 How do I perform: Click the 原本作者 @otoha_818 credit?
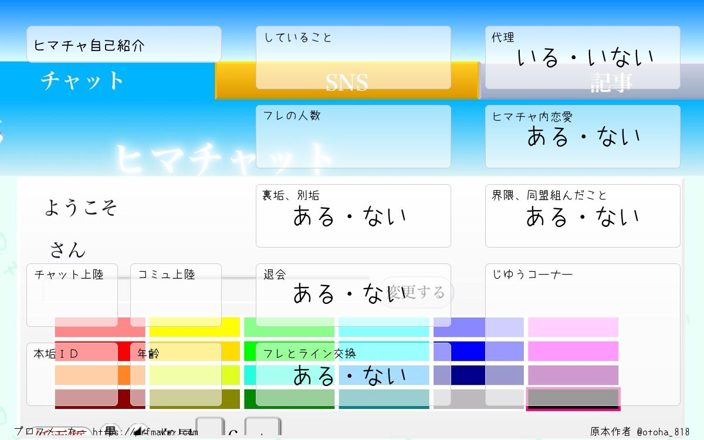coord(639,432)
